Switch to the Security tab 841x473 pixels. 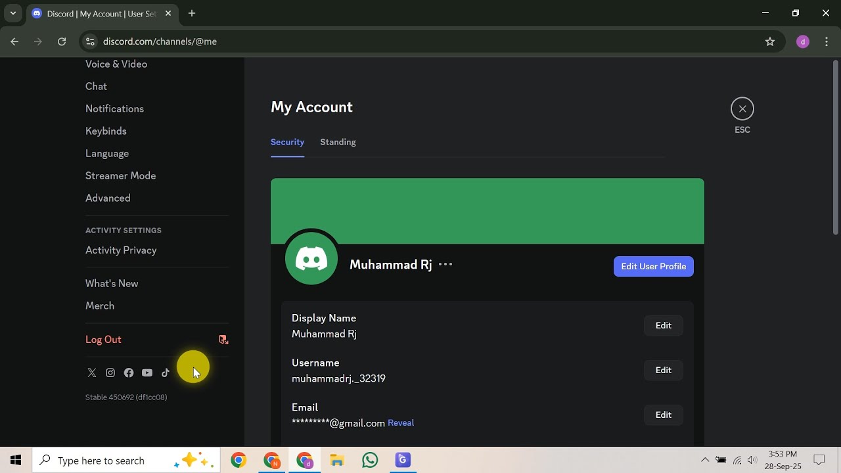pos(287,142)
